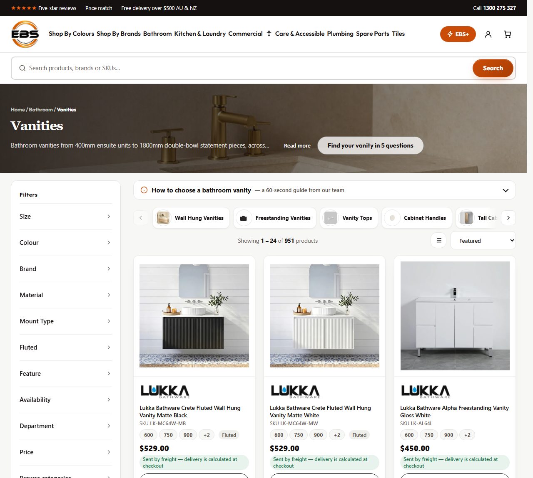Expand the vanity buying guide panel
Image resolution: width=533 pixels, height=478 pixels.
pos(324,190)
